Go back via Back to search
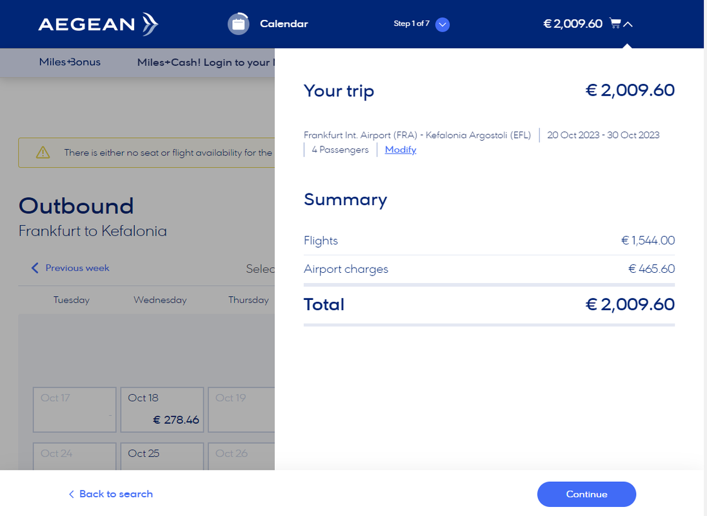Viewport: 707px width, 516px height. tap(110, 494)
